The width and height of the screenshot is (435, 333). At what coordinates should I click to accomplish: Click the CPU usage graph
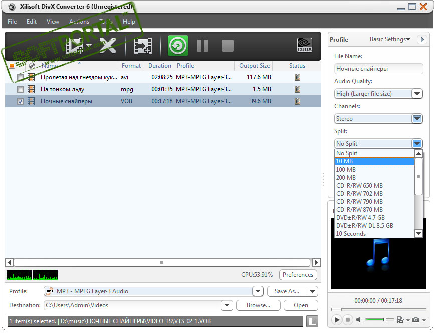[32, 275]
